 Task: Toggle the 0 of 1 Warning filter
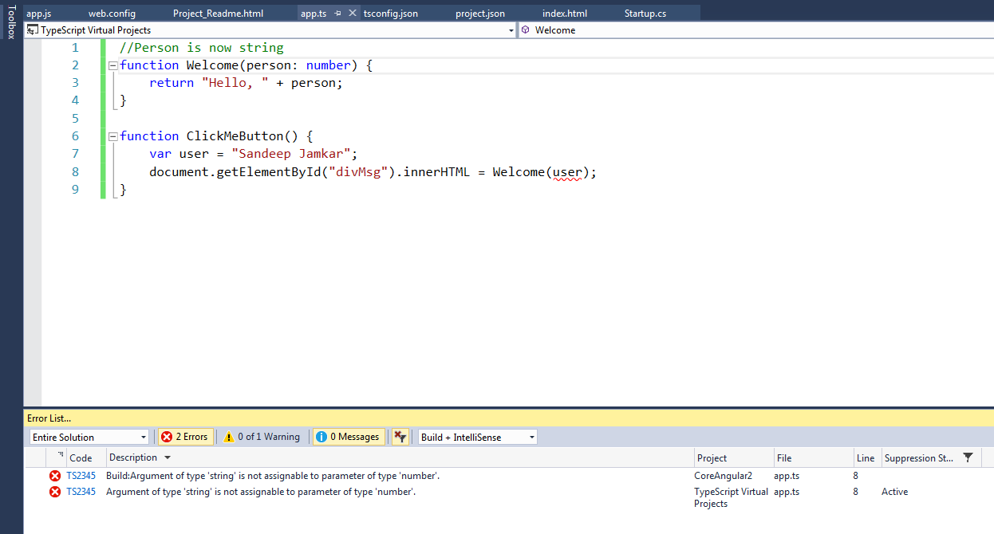pyautogui.click(x=262, y=436)
